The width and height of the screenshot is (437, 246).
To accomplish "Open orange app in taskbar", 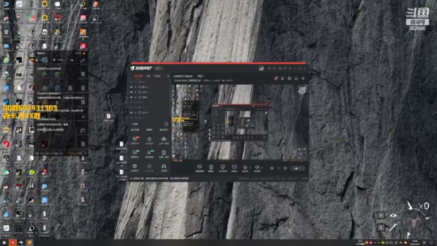I will [29, 243].
